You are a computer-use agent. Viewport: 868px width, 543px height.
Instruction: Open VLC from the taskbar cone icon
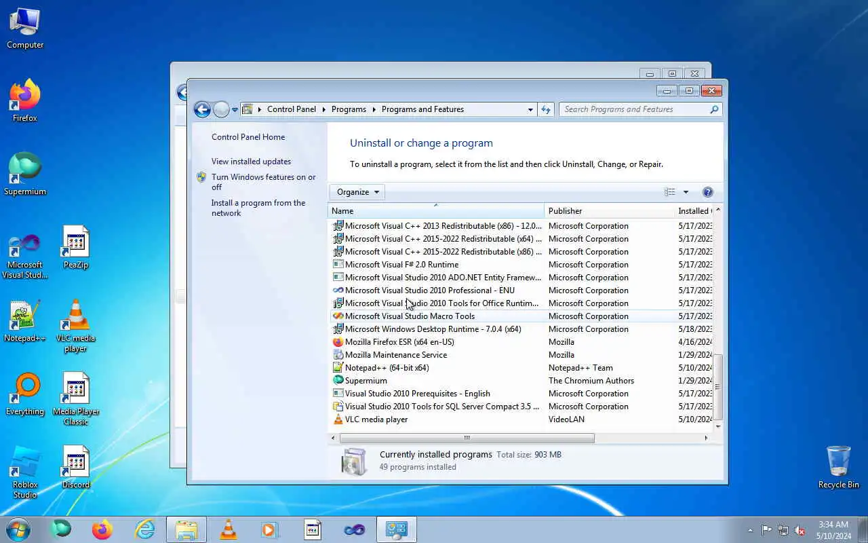click(229, 529)
